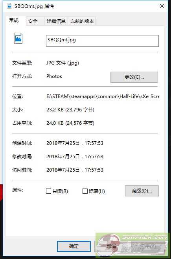Click the 取消 button
The image size is (171, 259).
pyautogui.click(x=111, y=246)
